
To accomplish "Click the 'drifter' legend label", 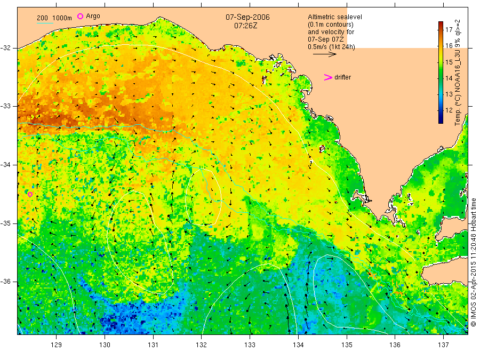I will 342,77.
